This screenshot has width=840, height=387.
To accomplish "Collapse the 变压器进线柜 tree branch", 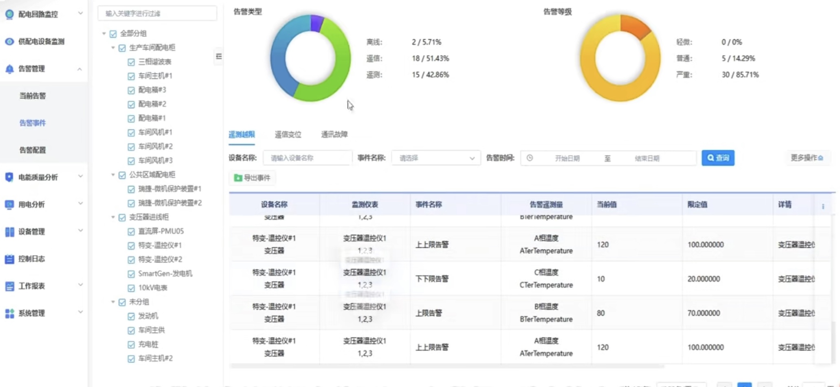I will pos(113,217).
